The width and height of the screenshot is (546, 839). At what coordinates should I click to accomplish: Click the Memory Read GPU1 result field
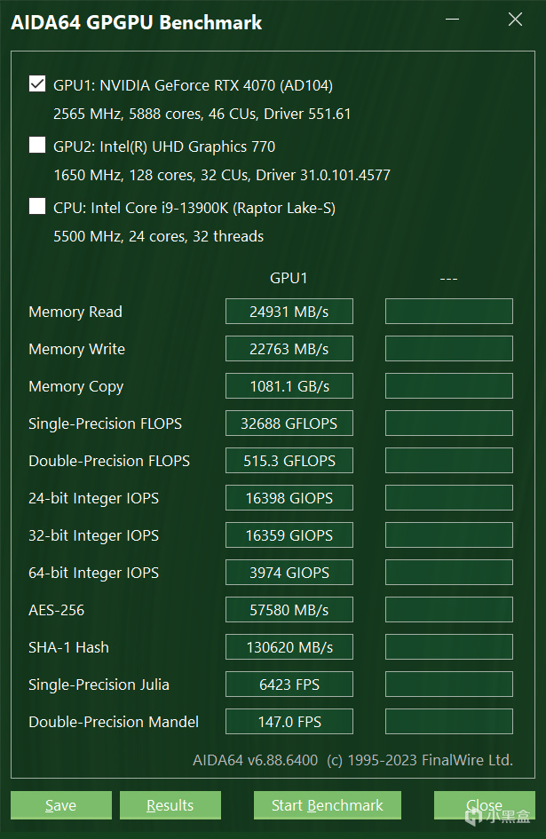[289, 312]
